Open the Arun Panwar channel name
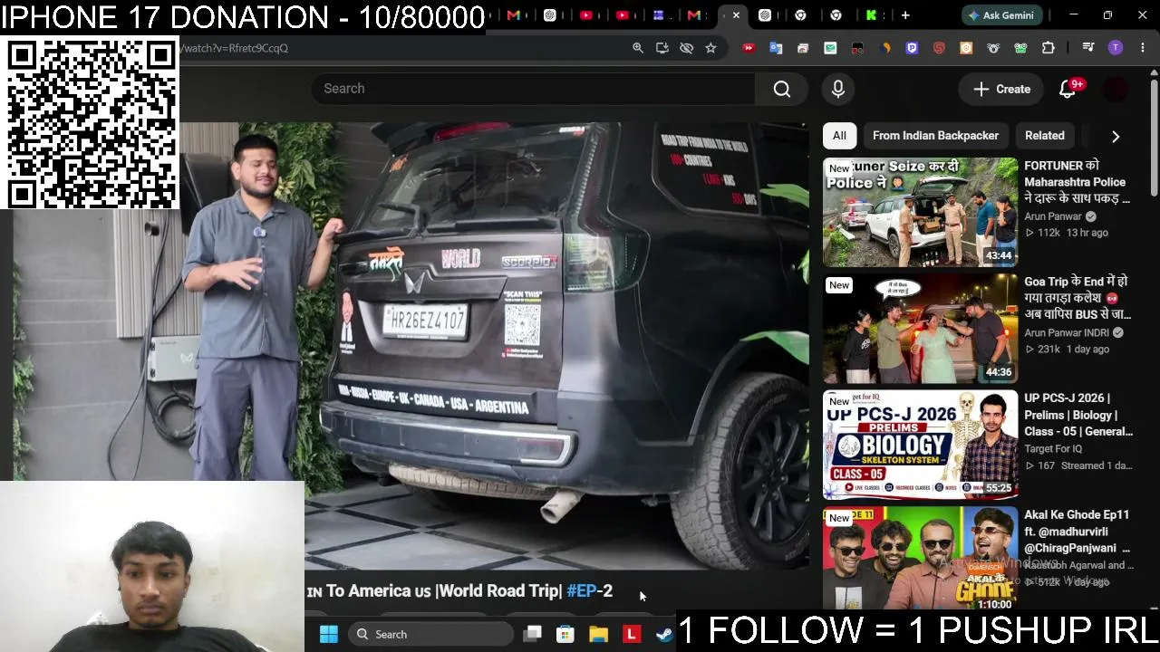 coord(1053,216)
